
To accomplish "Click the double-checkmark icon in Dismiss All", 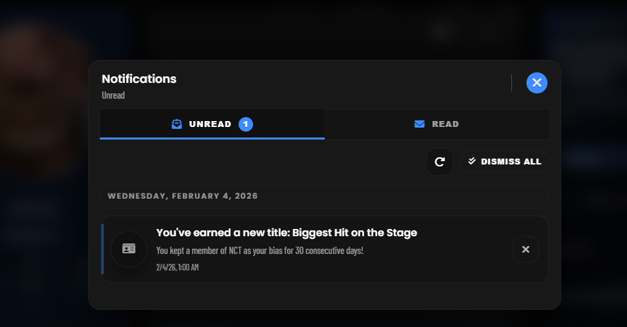I will 472,161.
